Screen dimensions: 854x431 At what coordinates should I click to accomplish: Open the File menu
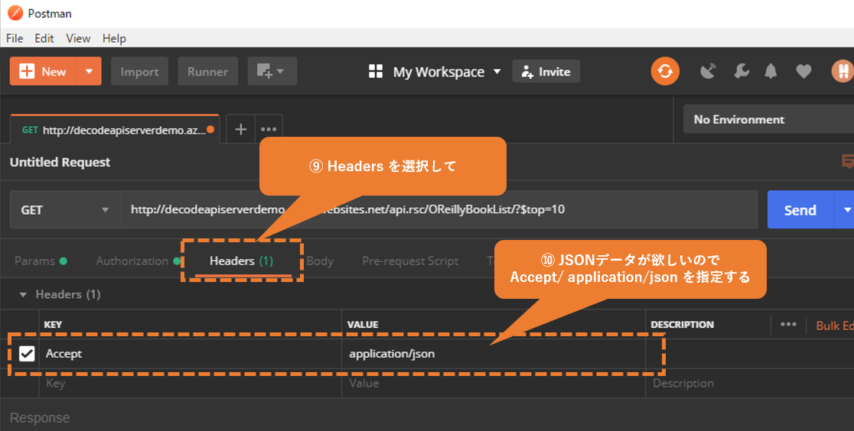pyautogui.click(x=15, y=38)
